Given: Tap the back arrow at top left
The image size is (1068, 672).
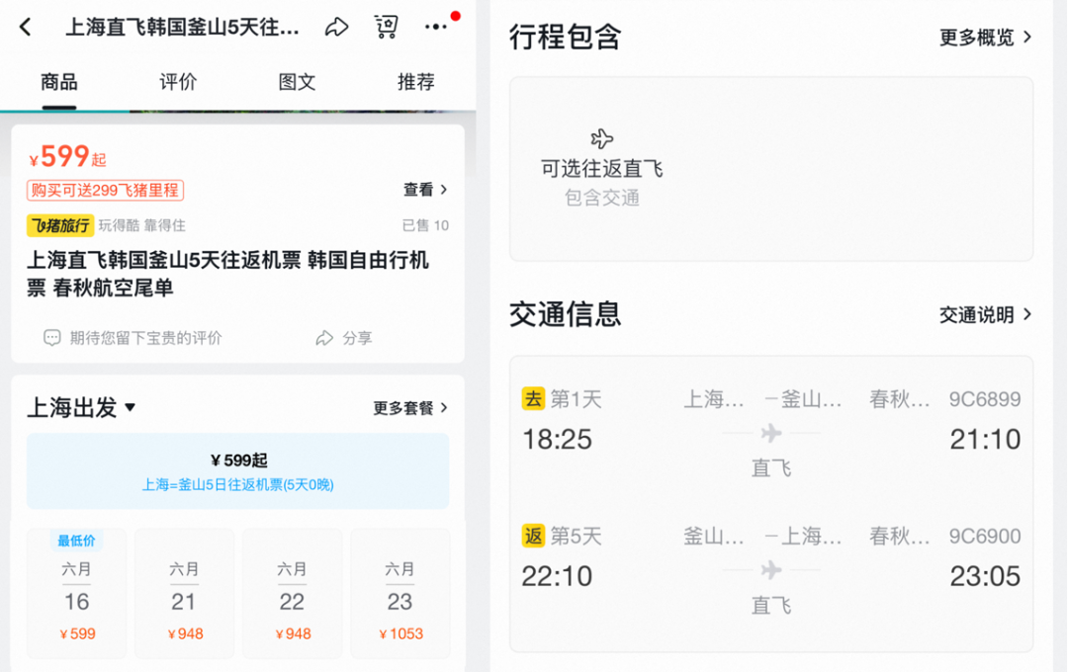Looking at the screenshot, I should coord(25,27).
